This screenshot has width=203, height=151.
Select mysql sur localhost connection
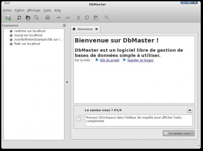28,35
